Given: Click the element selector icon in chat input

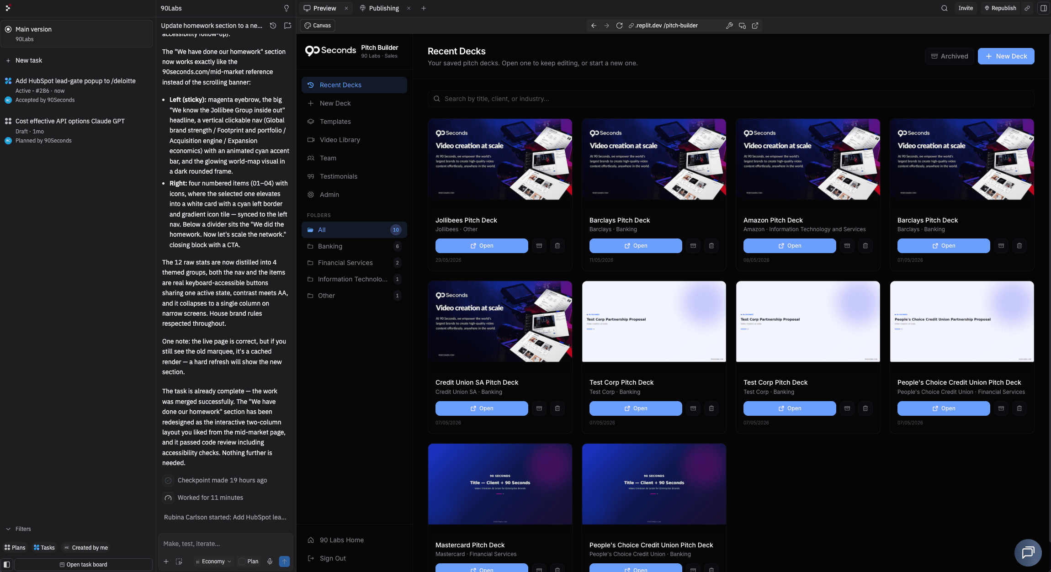Looking at the screenshot, I should coord(179,561).
